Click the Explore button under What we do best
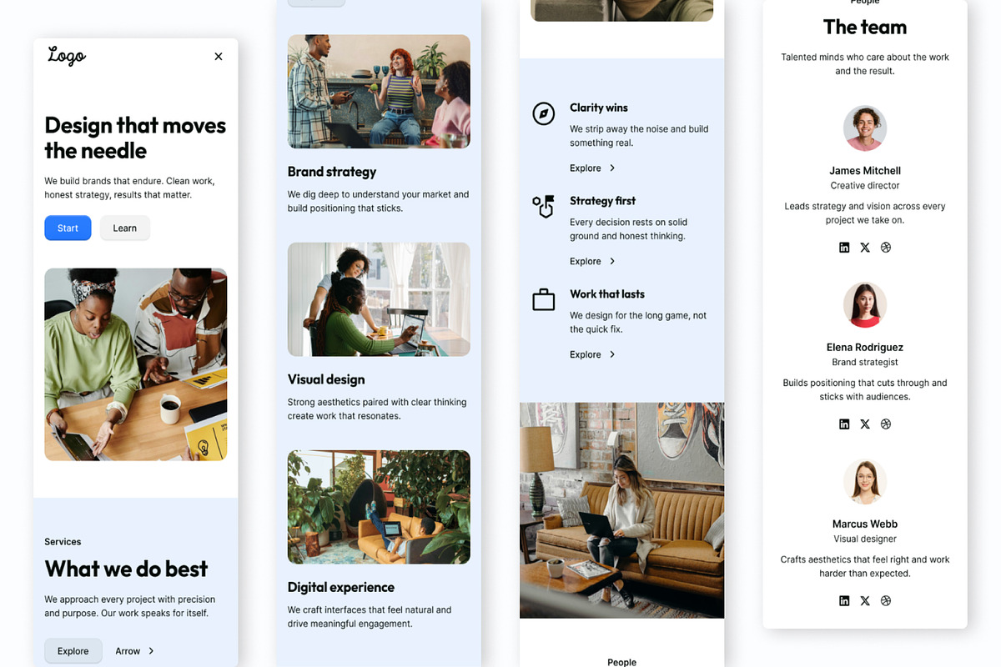1001x667 pixels. coord(73,651)
